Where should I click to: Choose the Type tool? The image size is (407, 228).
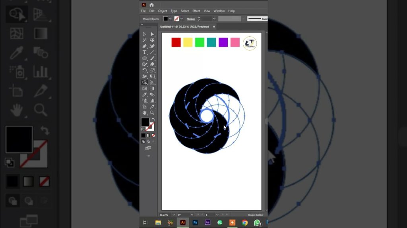145,52
